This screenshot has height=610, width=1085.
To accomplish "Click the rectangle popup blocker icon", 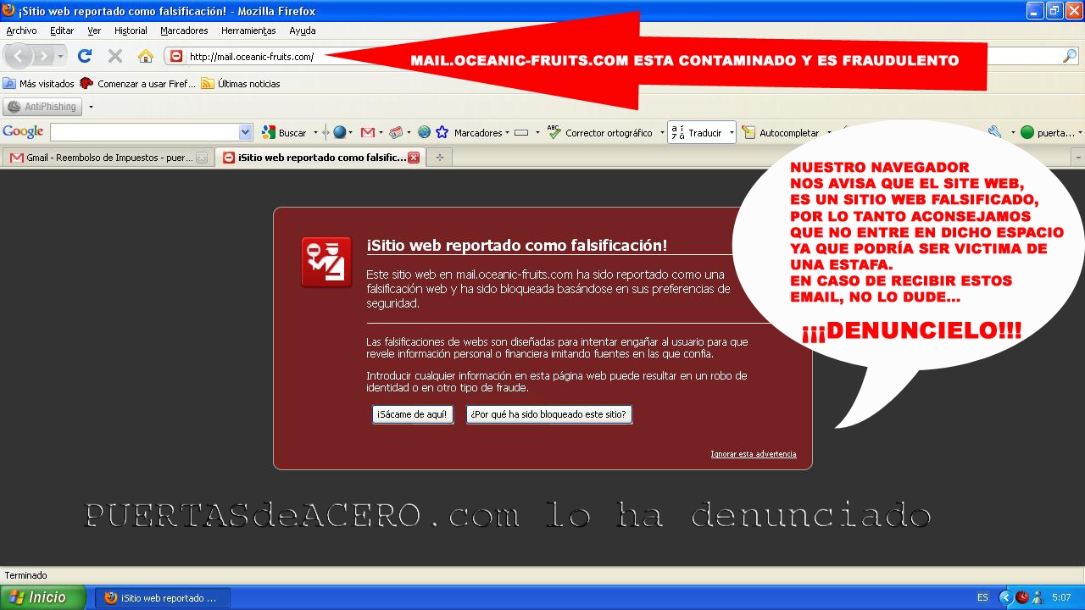I will pos(522,133).
